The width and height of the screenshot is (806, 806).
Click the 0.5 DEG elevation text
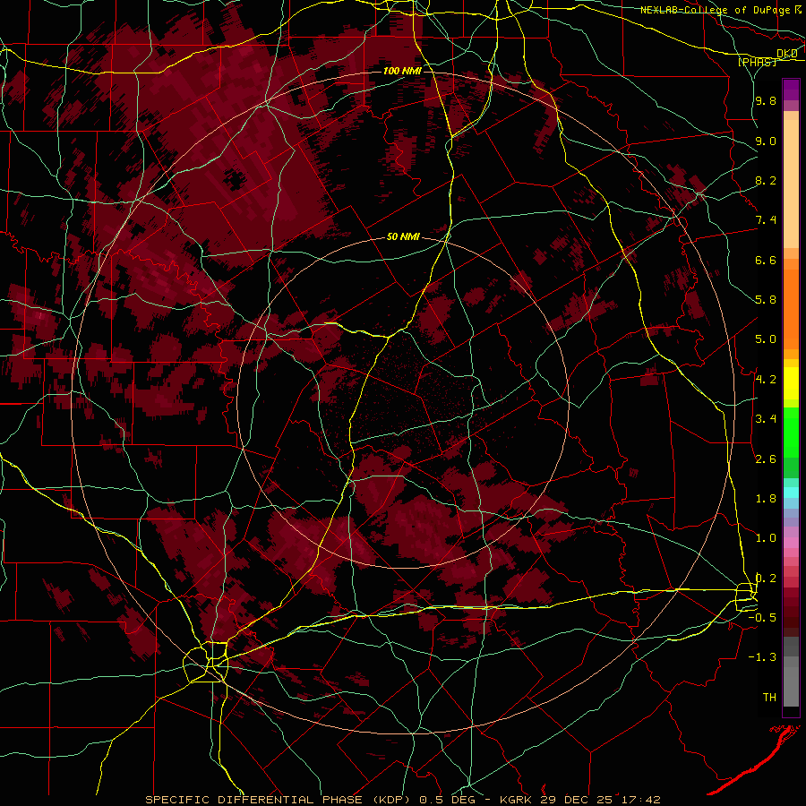(x=445, y=800)
